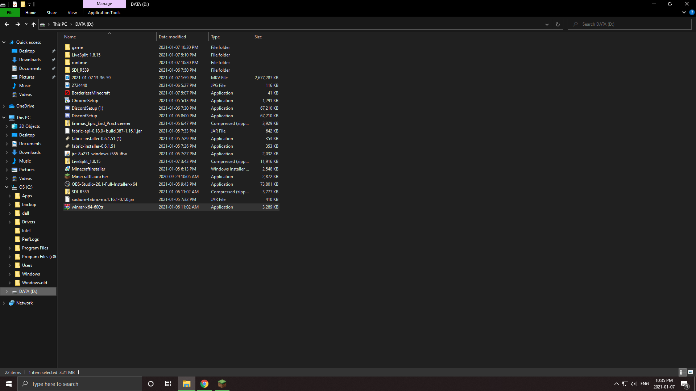The image size is (696, 391).
Task: Open the DiscordSetup application
Action: point(84,115)
